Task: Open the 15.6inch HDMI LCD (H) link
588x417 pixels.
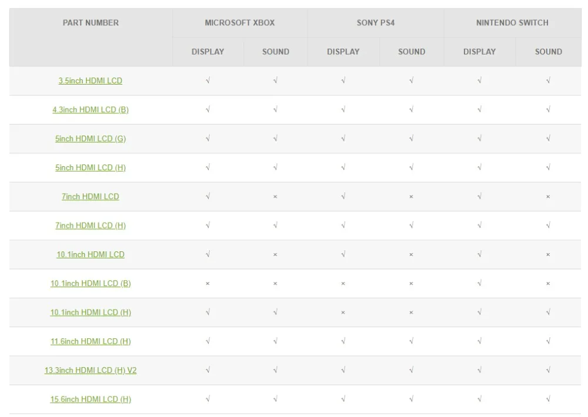Action: click(91, 399)
